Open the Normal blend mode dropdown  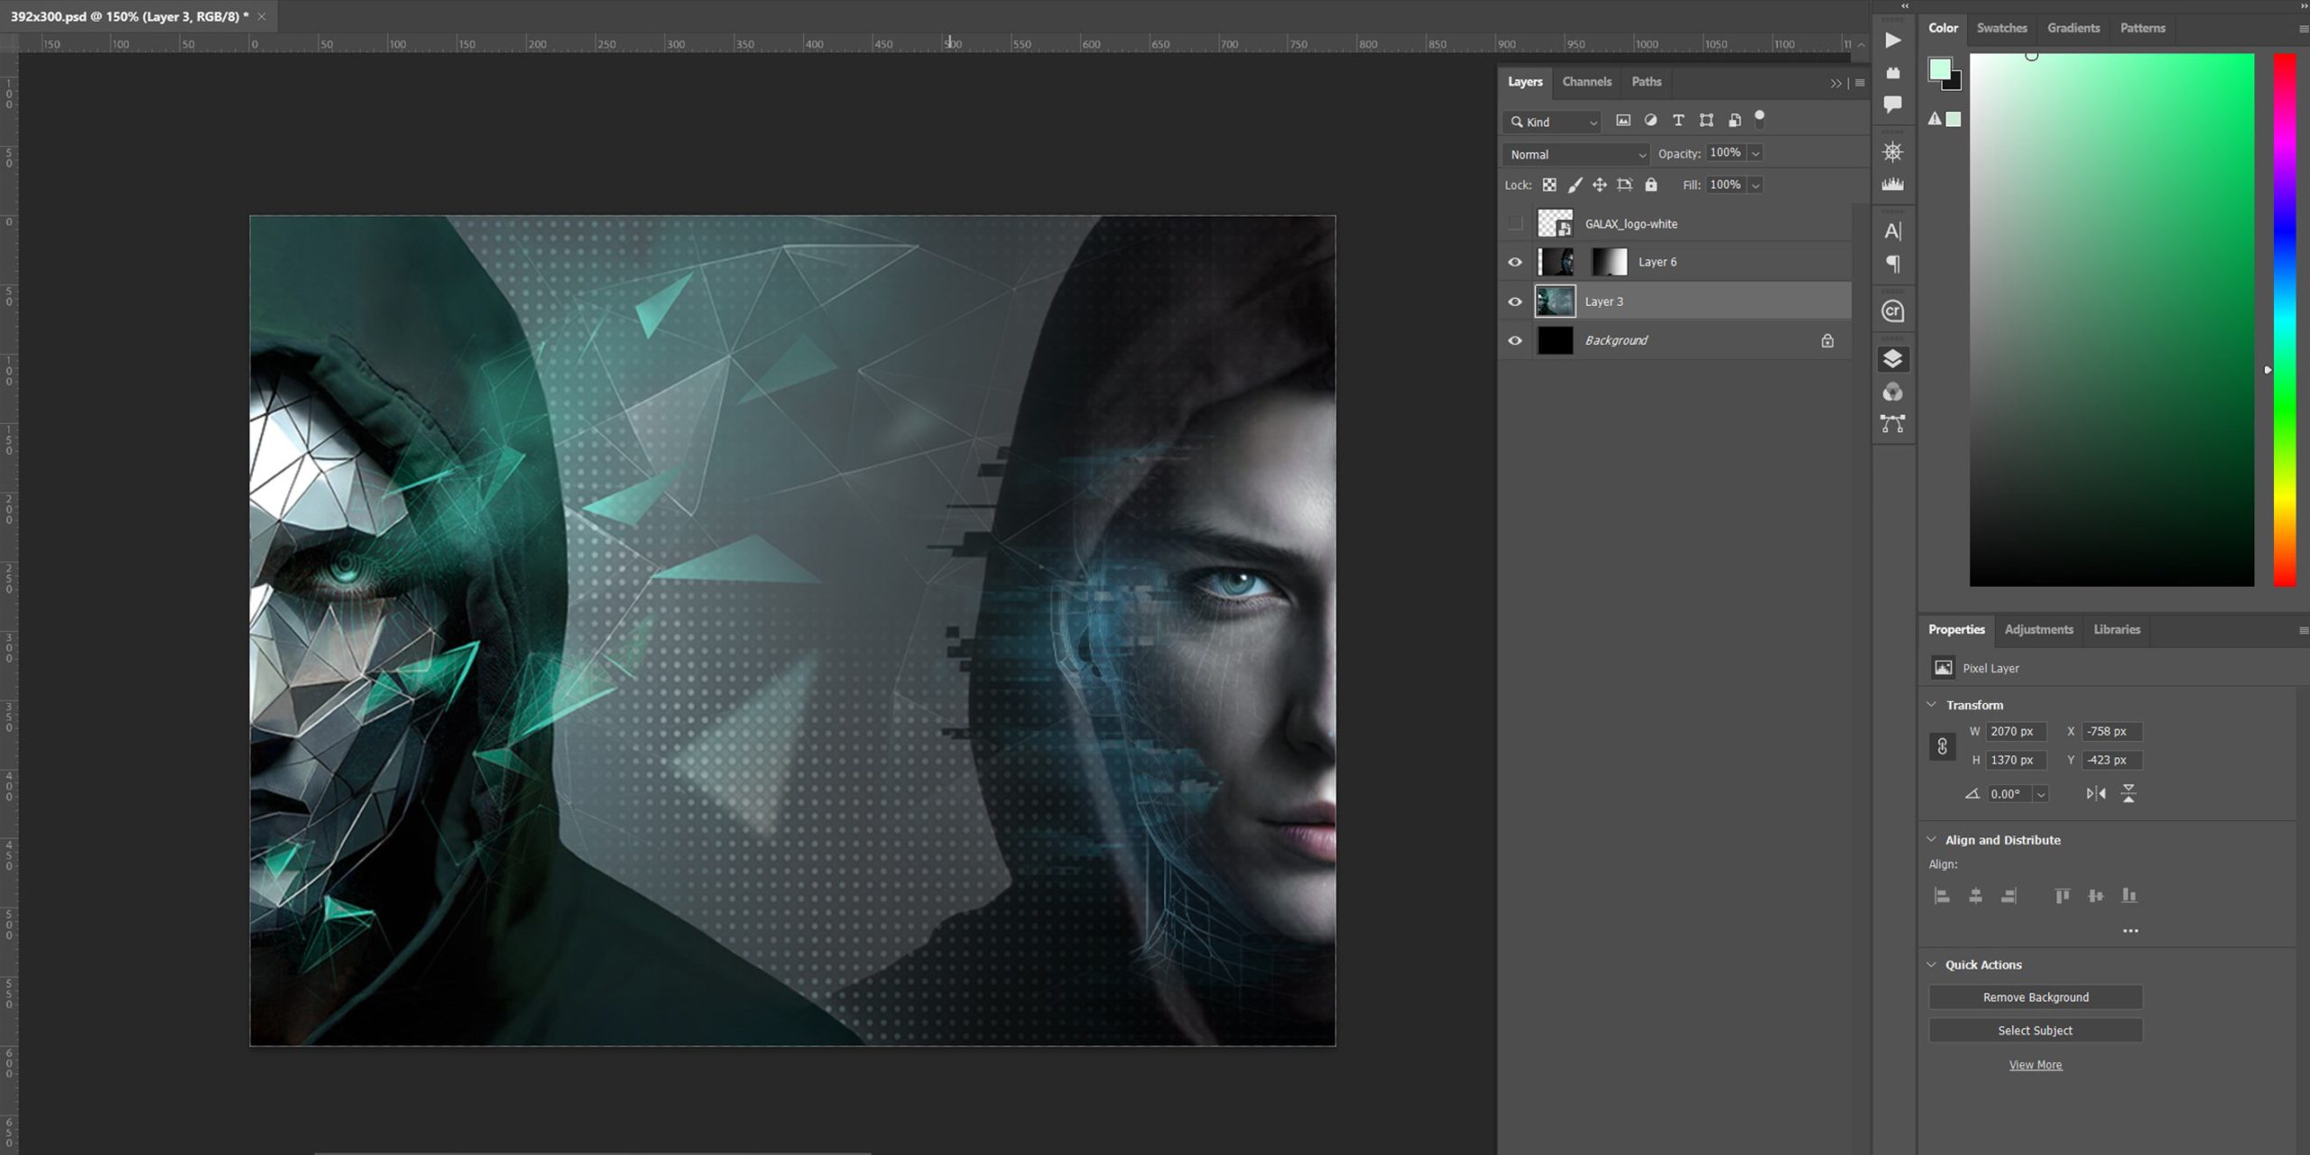1575,154
